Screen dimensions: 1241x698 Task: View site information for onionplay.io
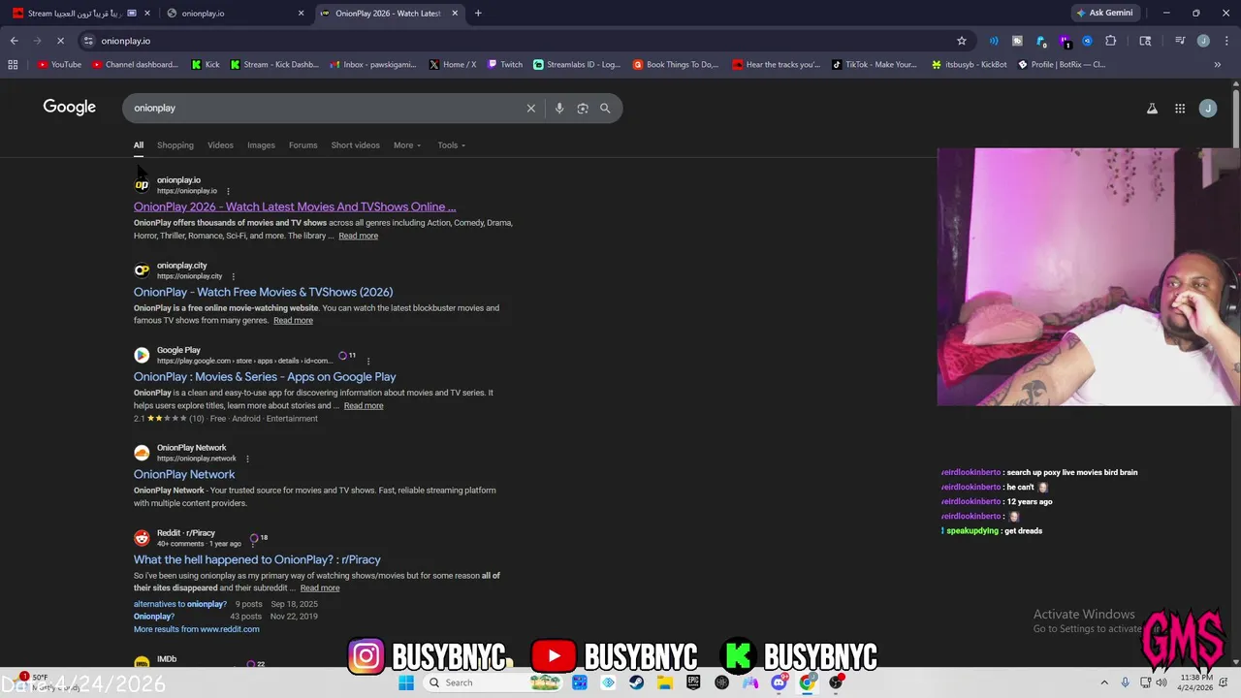click(88, 41)
